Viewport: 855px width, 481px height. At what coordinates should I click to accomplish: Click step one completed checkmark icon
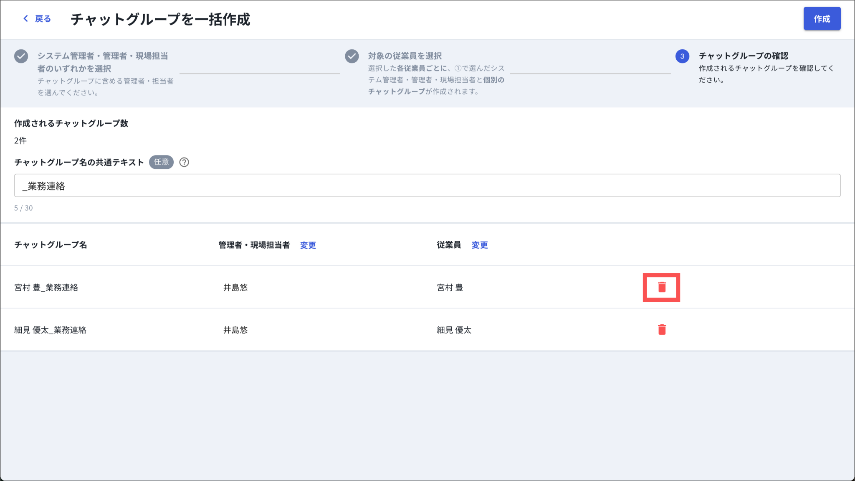[x=21, y=56]
